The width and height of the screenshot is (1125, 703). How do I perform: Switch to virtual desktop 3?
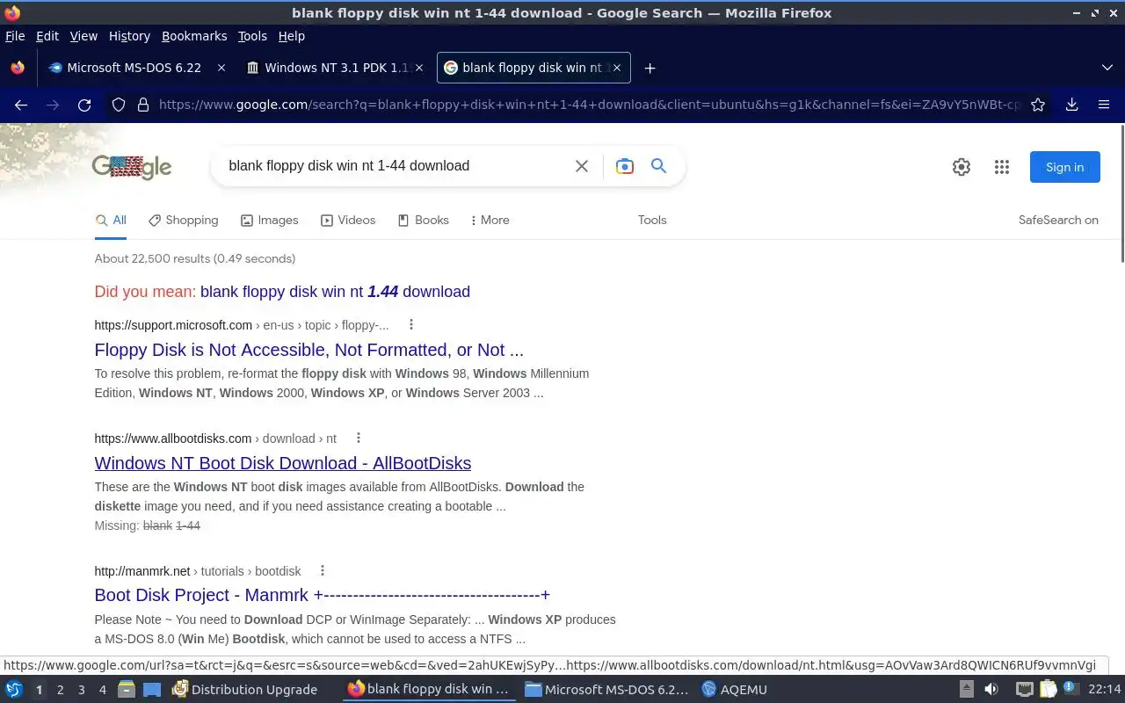click(81, 689)
